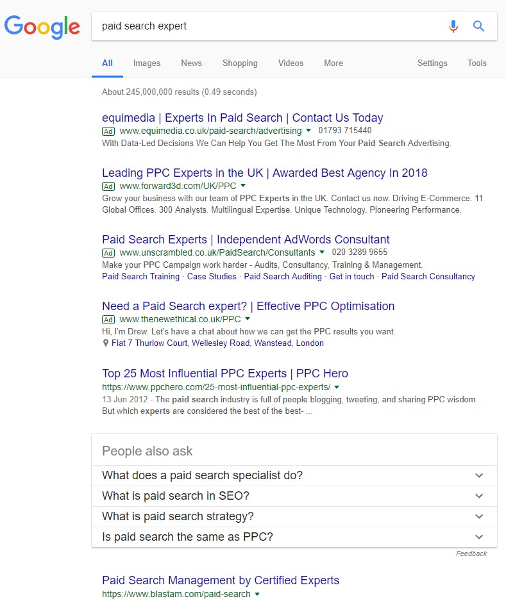The height and width of the screenshot is (599, 506).
Task: Click the blue search magnifier icon
Action: (x=478, y=26)
